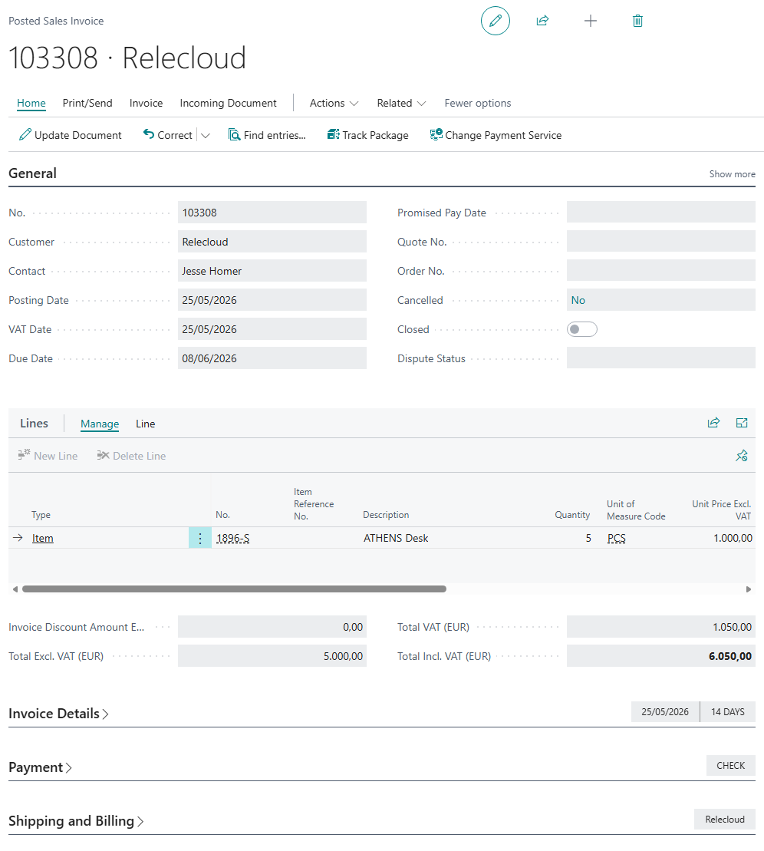Click the Posting Date field

coord(272,300)
